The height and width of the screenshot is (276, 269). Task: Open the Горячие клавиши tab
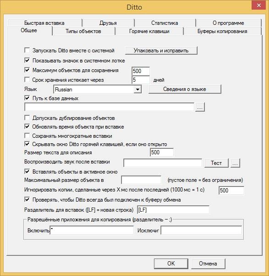pos(149,31)
